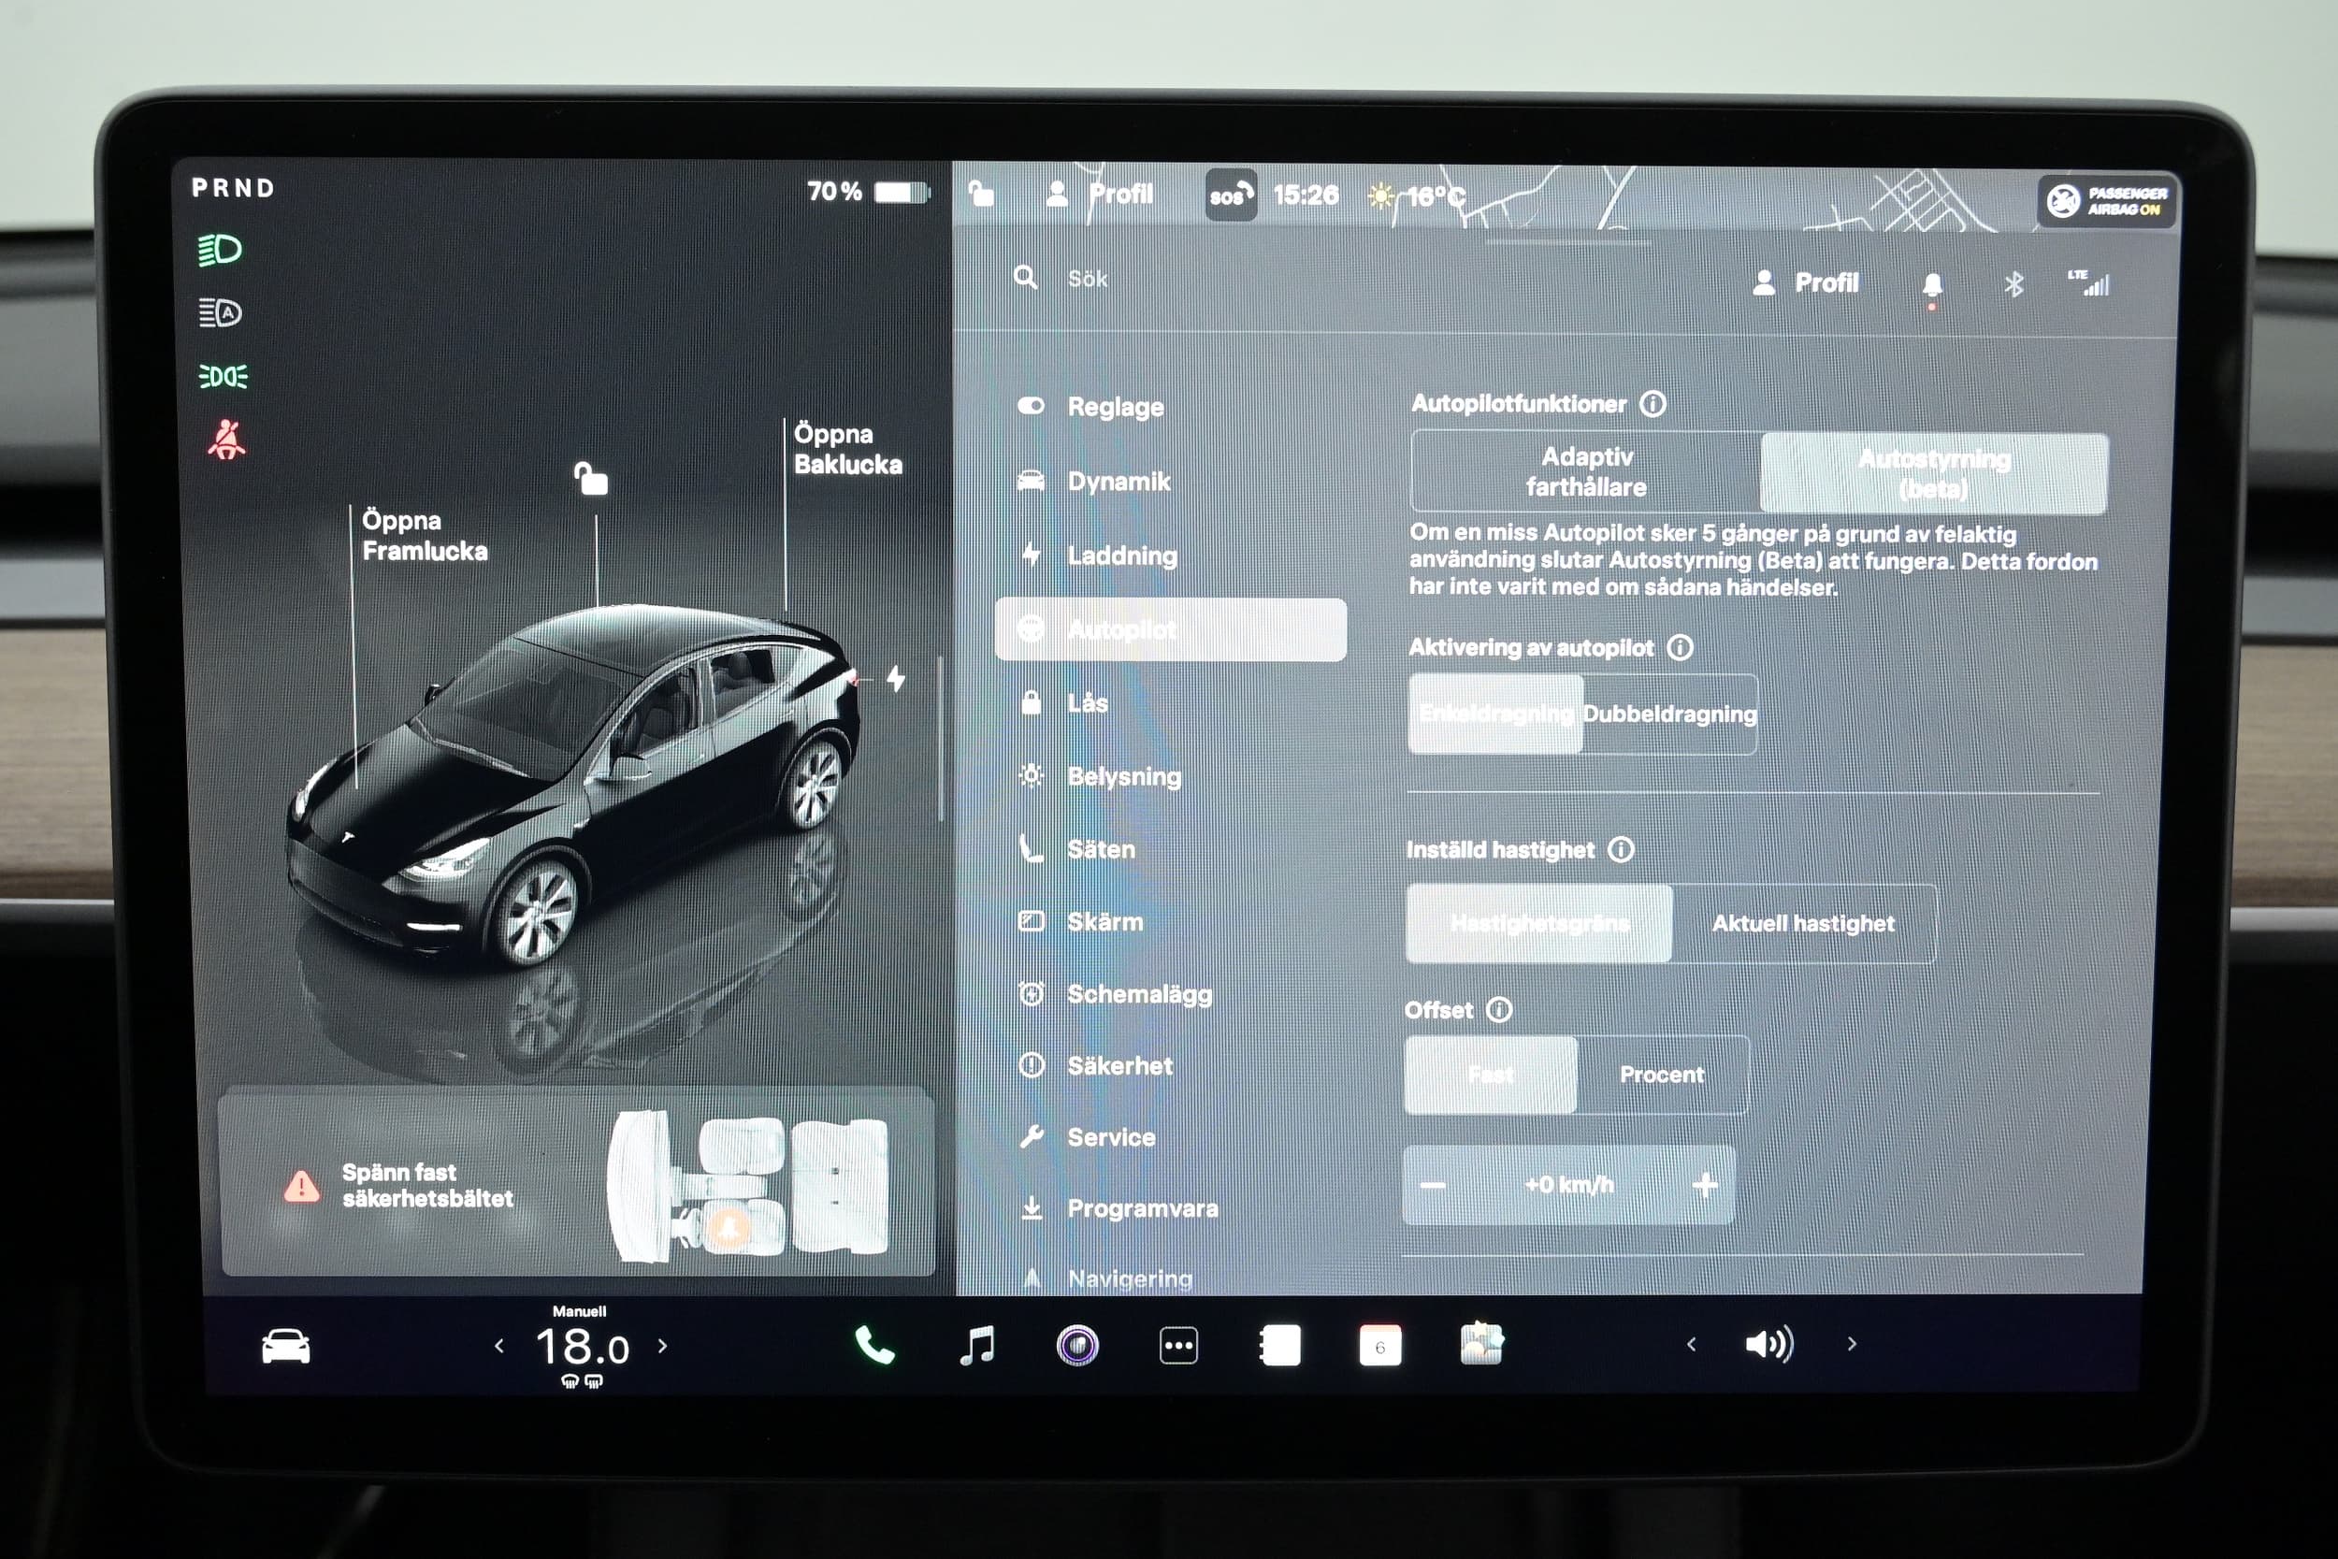Decrease temperature with left arrow
The width and height of the screenshot is (2338, 1559).
click(x=499, y=1346)
